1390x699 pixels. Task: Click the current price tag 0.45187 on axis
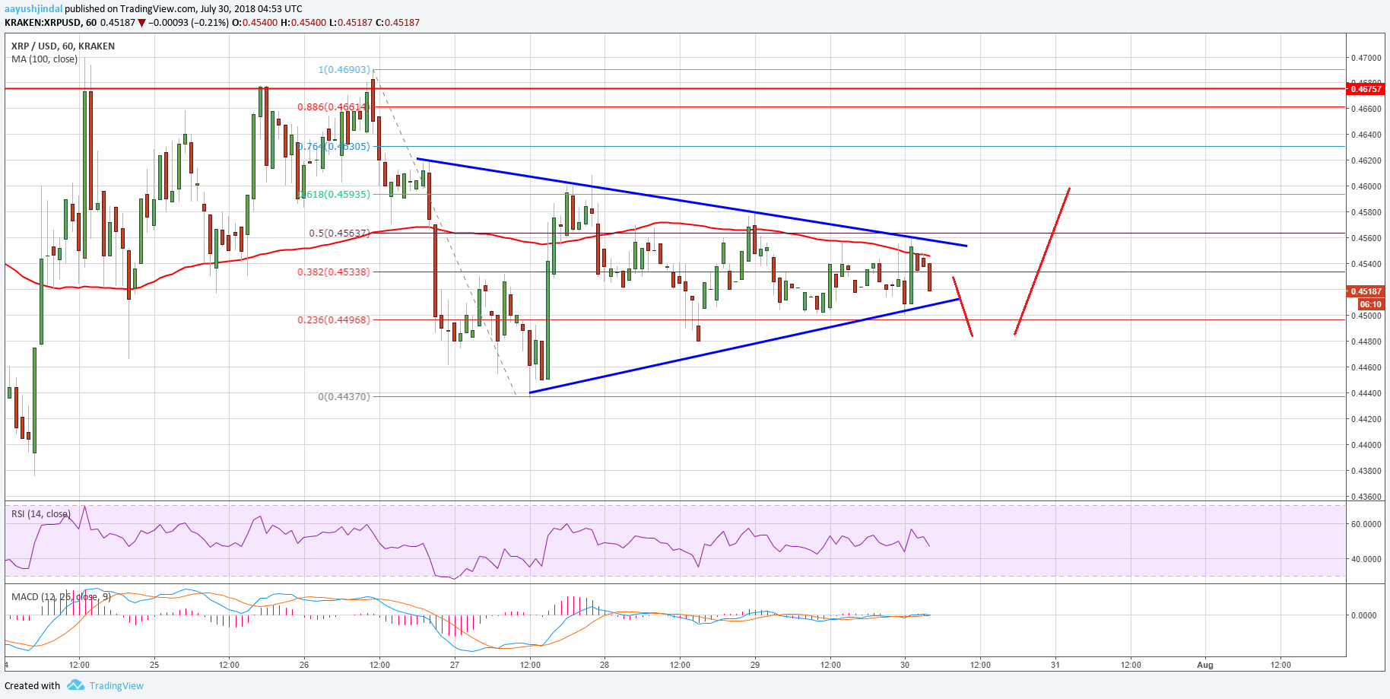[x=1366, y=291]
